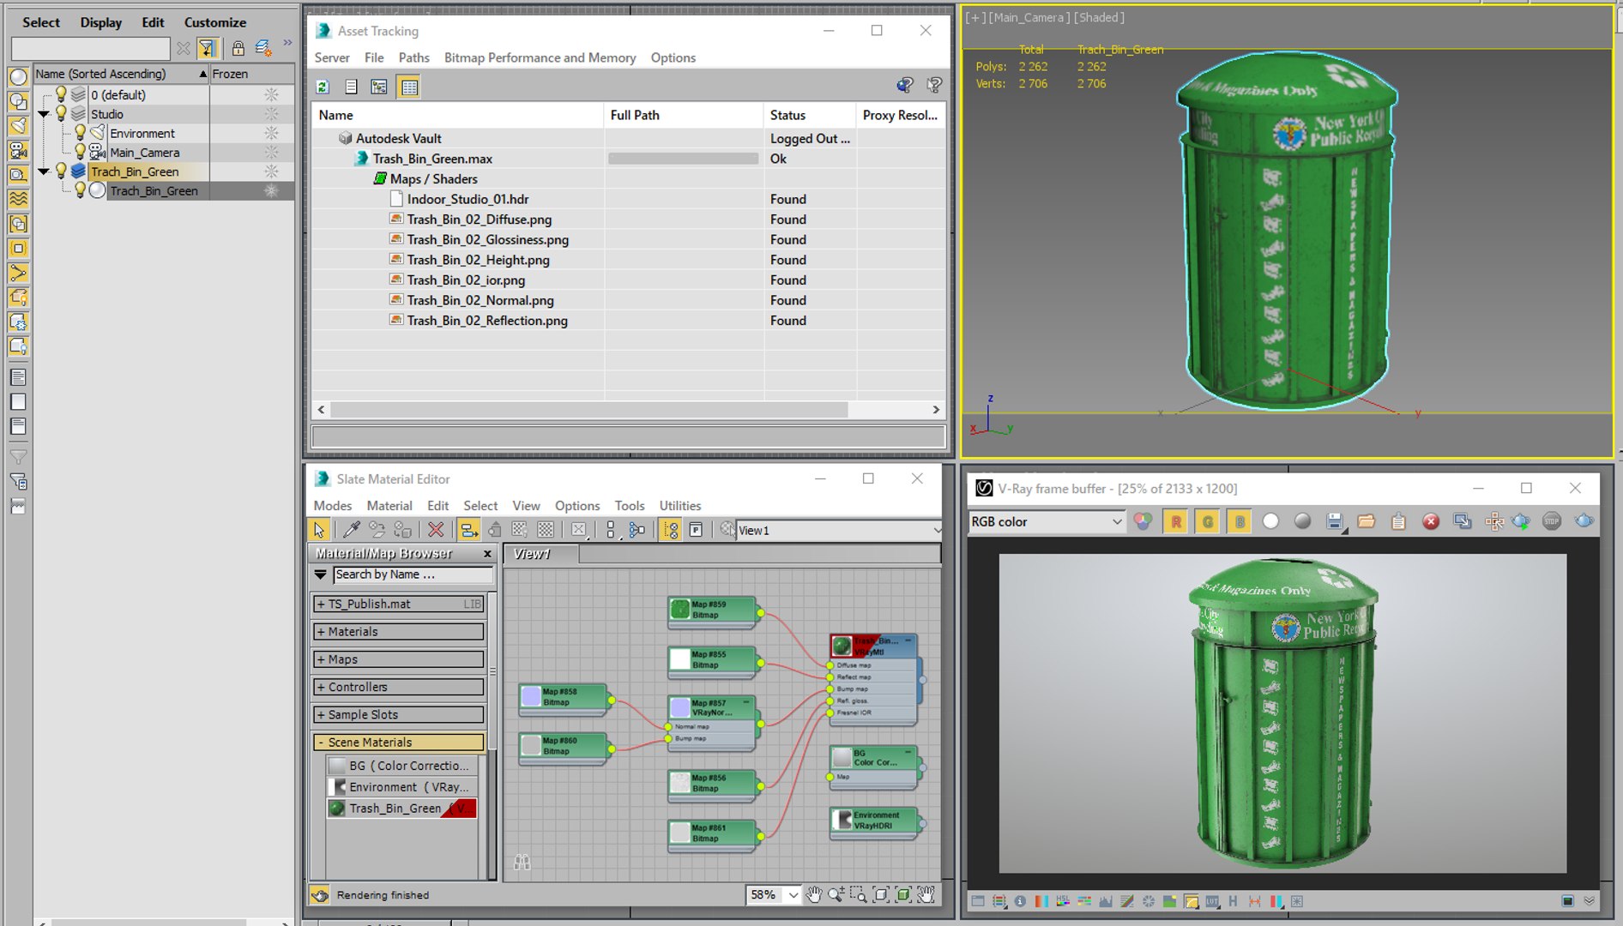Clear image with red X in frame buffer
Screen dimensions: 1623x926
(x=1431, y=521)
